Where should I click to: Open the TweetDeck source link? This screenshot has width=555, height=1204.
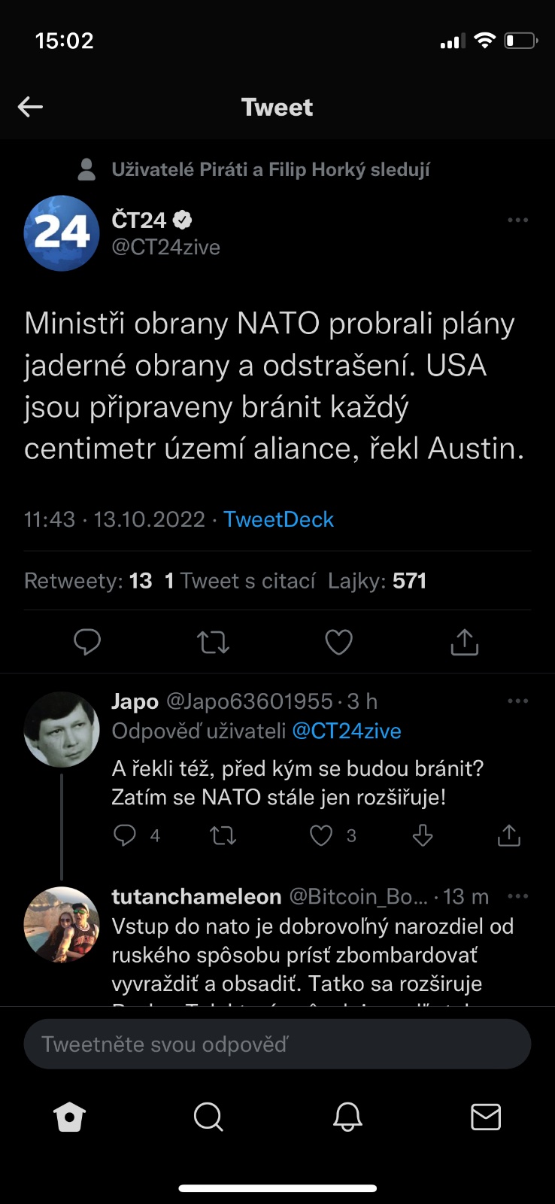click(x=278, y=519)
